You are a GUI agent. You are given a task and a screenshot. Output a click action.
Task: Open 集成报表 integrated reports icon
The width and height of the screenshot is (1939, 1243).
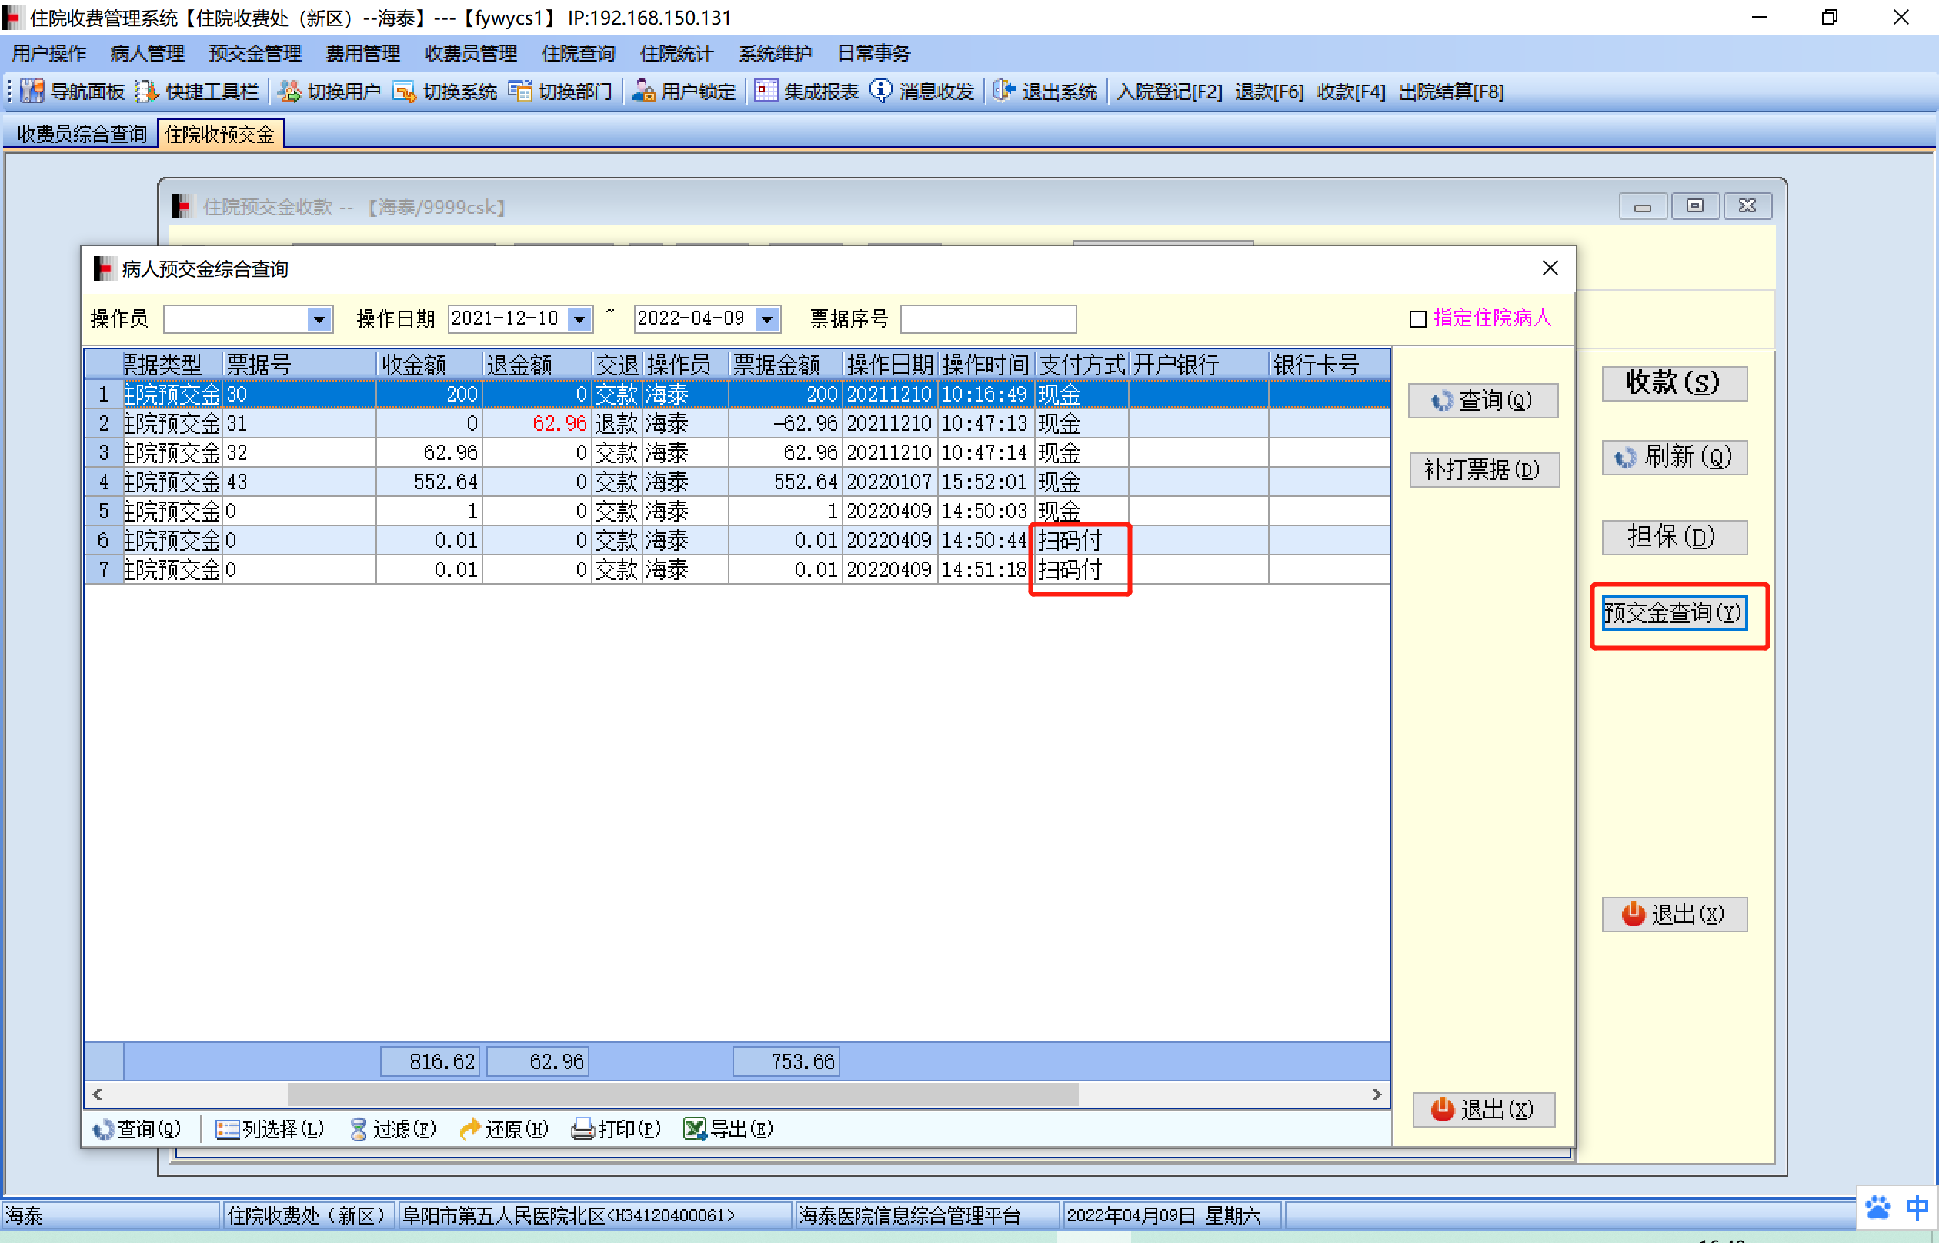click(766, 91)
